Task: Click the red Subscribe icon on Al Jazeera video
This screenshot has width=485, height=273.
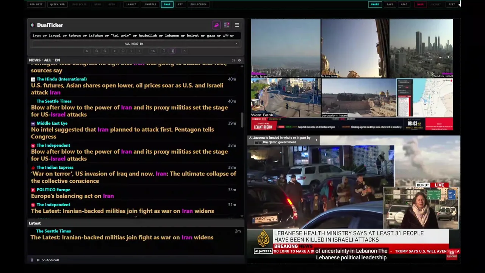Action: pos(451,255)
